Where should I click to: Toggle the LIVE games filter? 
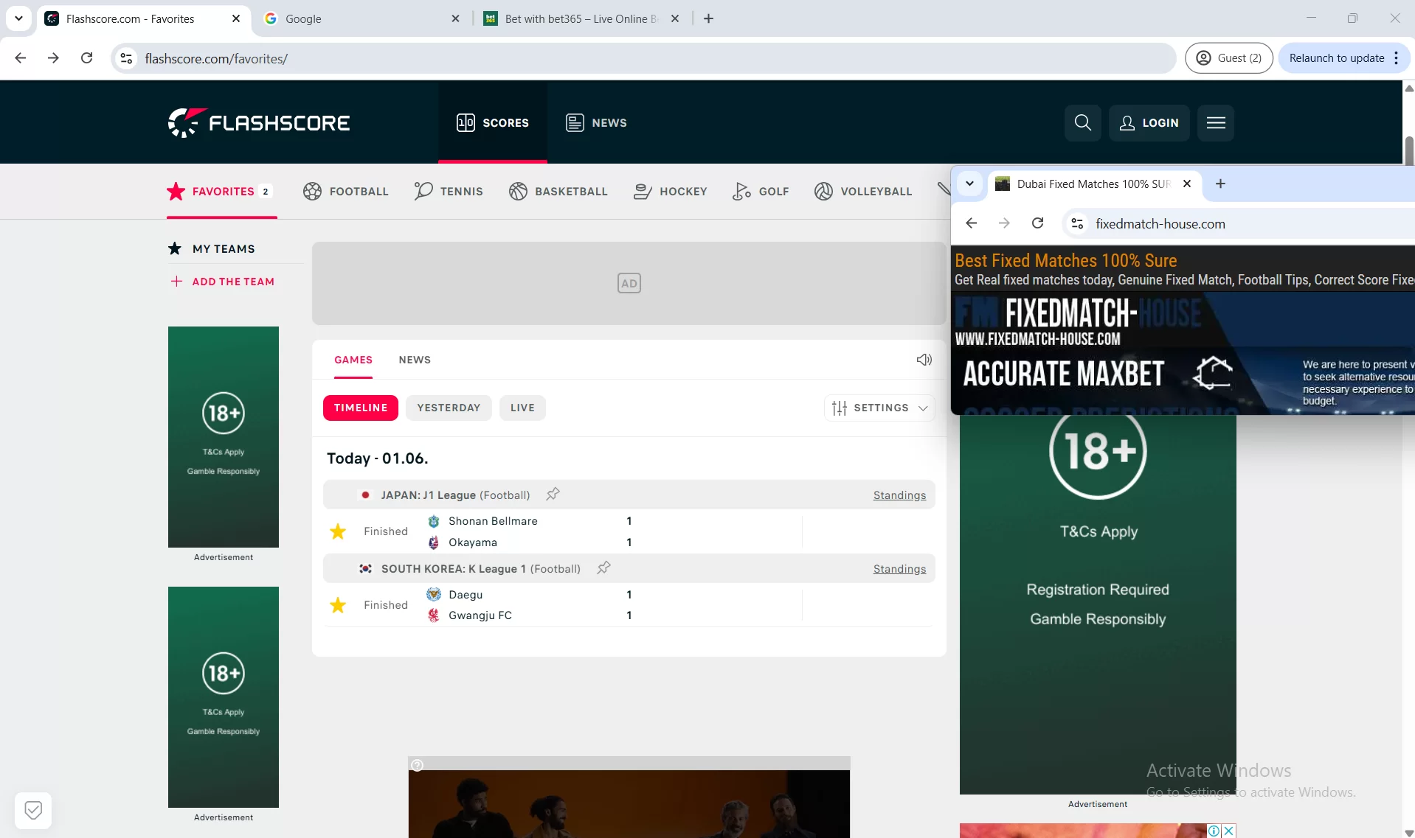coord(522,408)
